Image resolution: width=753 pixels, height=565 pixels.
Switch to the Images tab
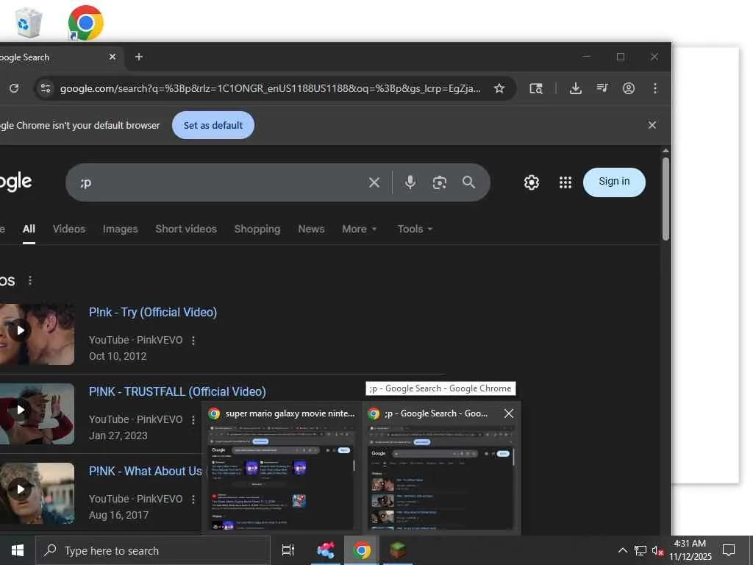click(x=120, y=229)
